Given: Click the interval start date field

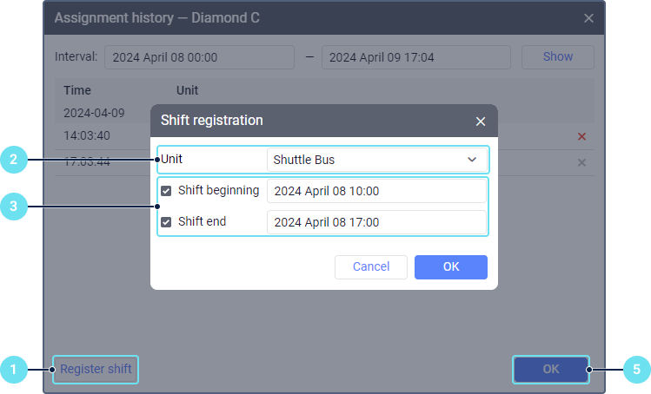Looking at the screenshot, I should (x=199, y=57).
